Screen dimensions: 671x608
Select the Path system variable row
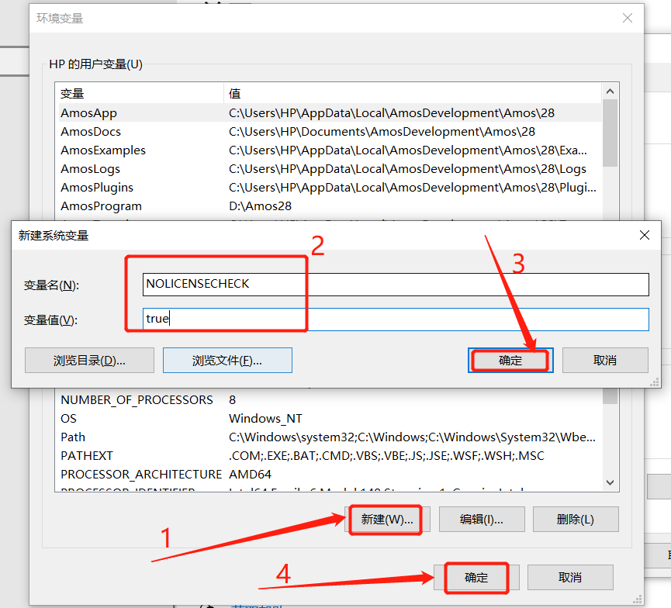329,437
